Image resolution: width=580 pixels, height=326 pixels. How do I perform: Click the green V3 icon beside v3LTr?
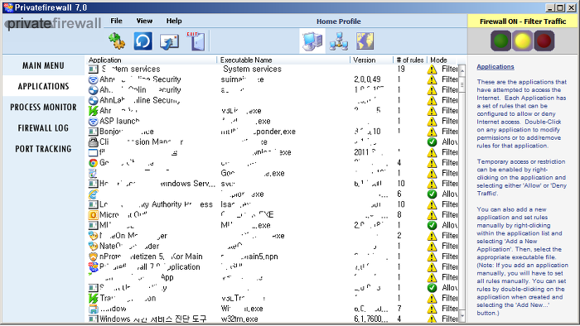click(x=93, y=299)
